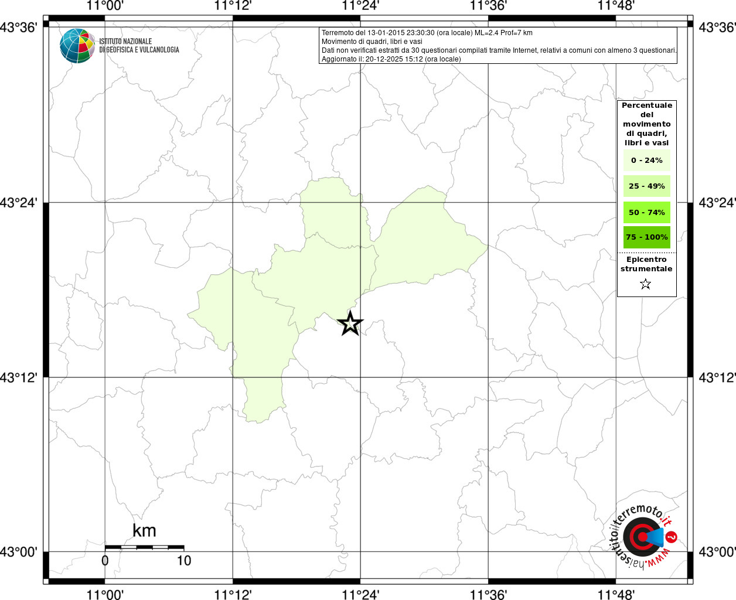The image size is (736, 600).
Task: Click the top axis label 11°12'
Action: point(233,6)
